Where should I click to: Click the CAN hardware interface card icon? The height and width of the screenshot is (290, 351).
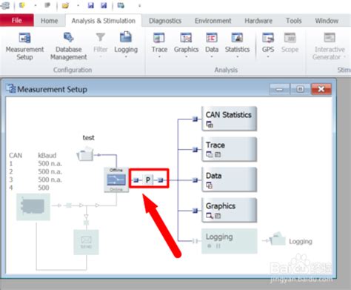(33, 207)
